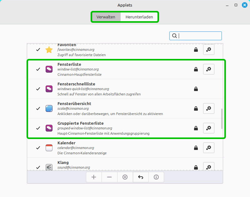The height and width of the screenshot is (197, 250).
Task: Click the circled X uninstall button
Action: coord(125,177)
